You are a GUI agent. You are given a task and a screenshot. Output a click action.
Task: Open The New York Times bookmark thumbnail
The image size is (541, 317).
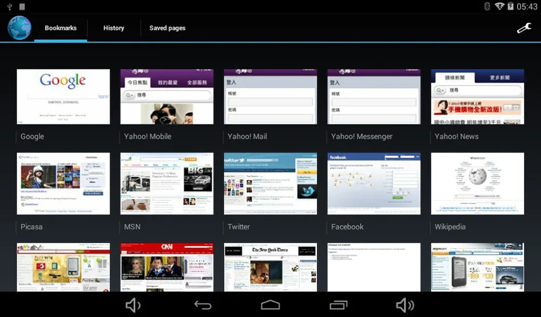(x=270, y=267)
